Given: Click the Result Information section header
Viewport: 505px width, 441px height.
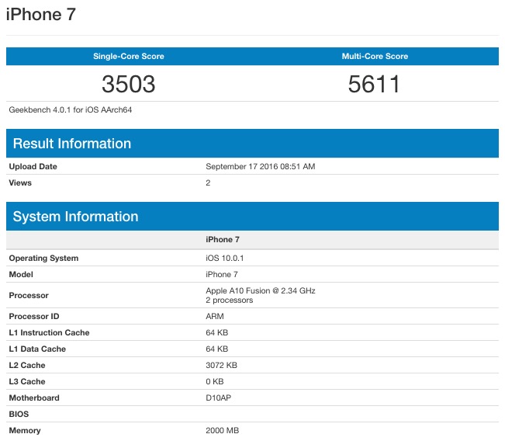Looking at the screenshot, I should coord(72,144).
